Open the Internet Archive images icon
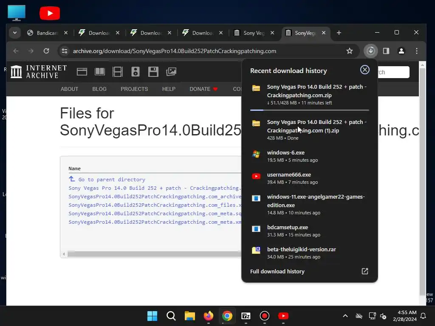The width and height of the screenshot is (435, 326). (x=171, y=72)
